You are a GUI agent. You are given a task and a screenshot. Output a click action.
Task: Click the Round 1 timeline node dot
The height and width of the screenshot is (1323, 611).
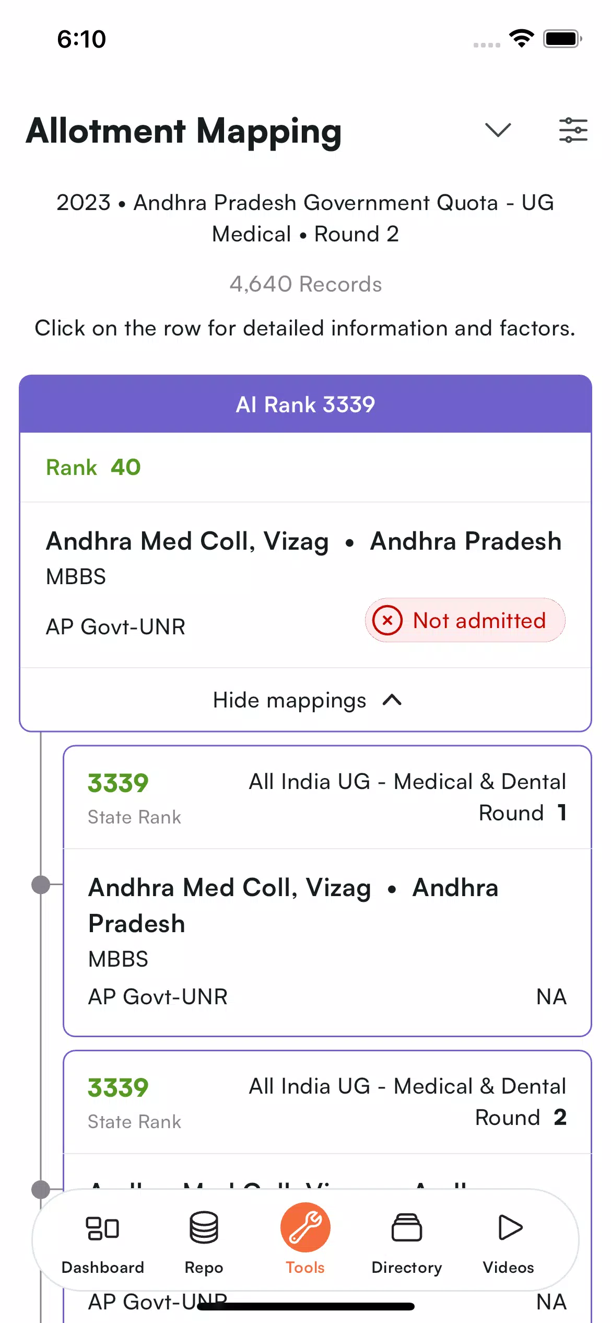coord(41,885)
